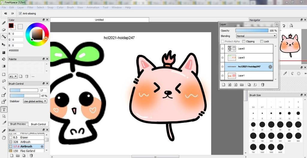Image resolution: width=307 pixels, height=158 pixels.
Task: Delete the selected brush
Action: 31,156
